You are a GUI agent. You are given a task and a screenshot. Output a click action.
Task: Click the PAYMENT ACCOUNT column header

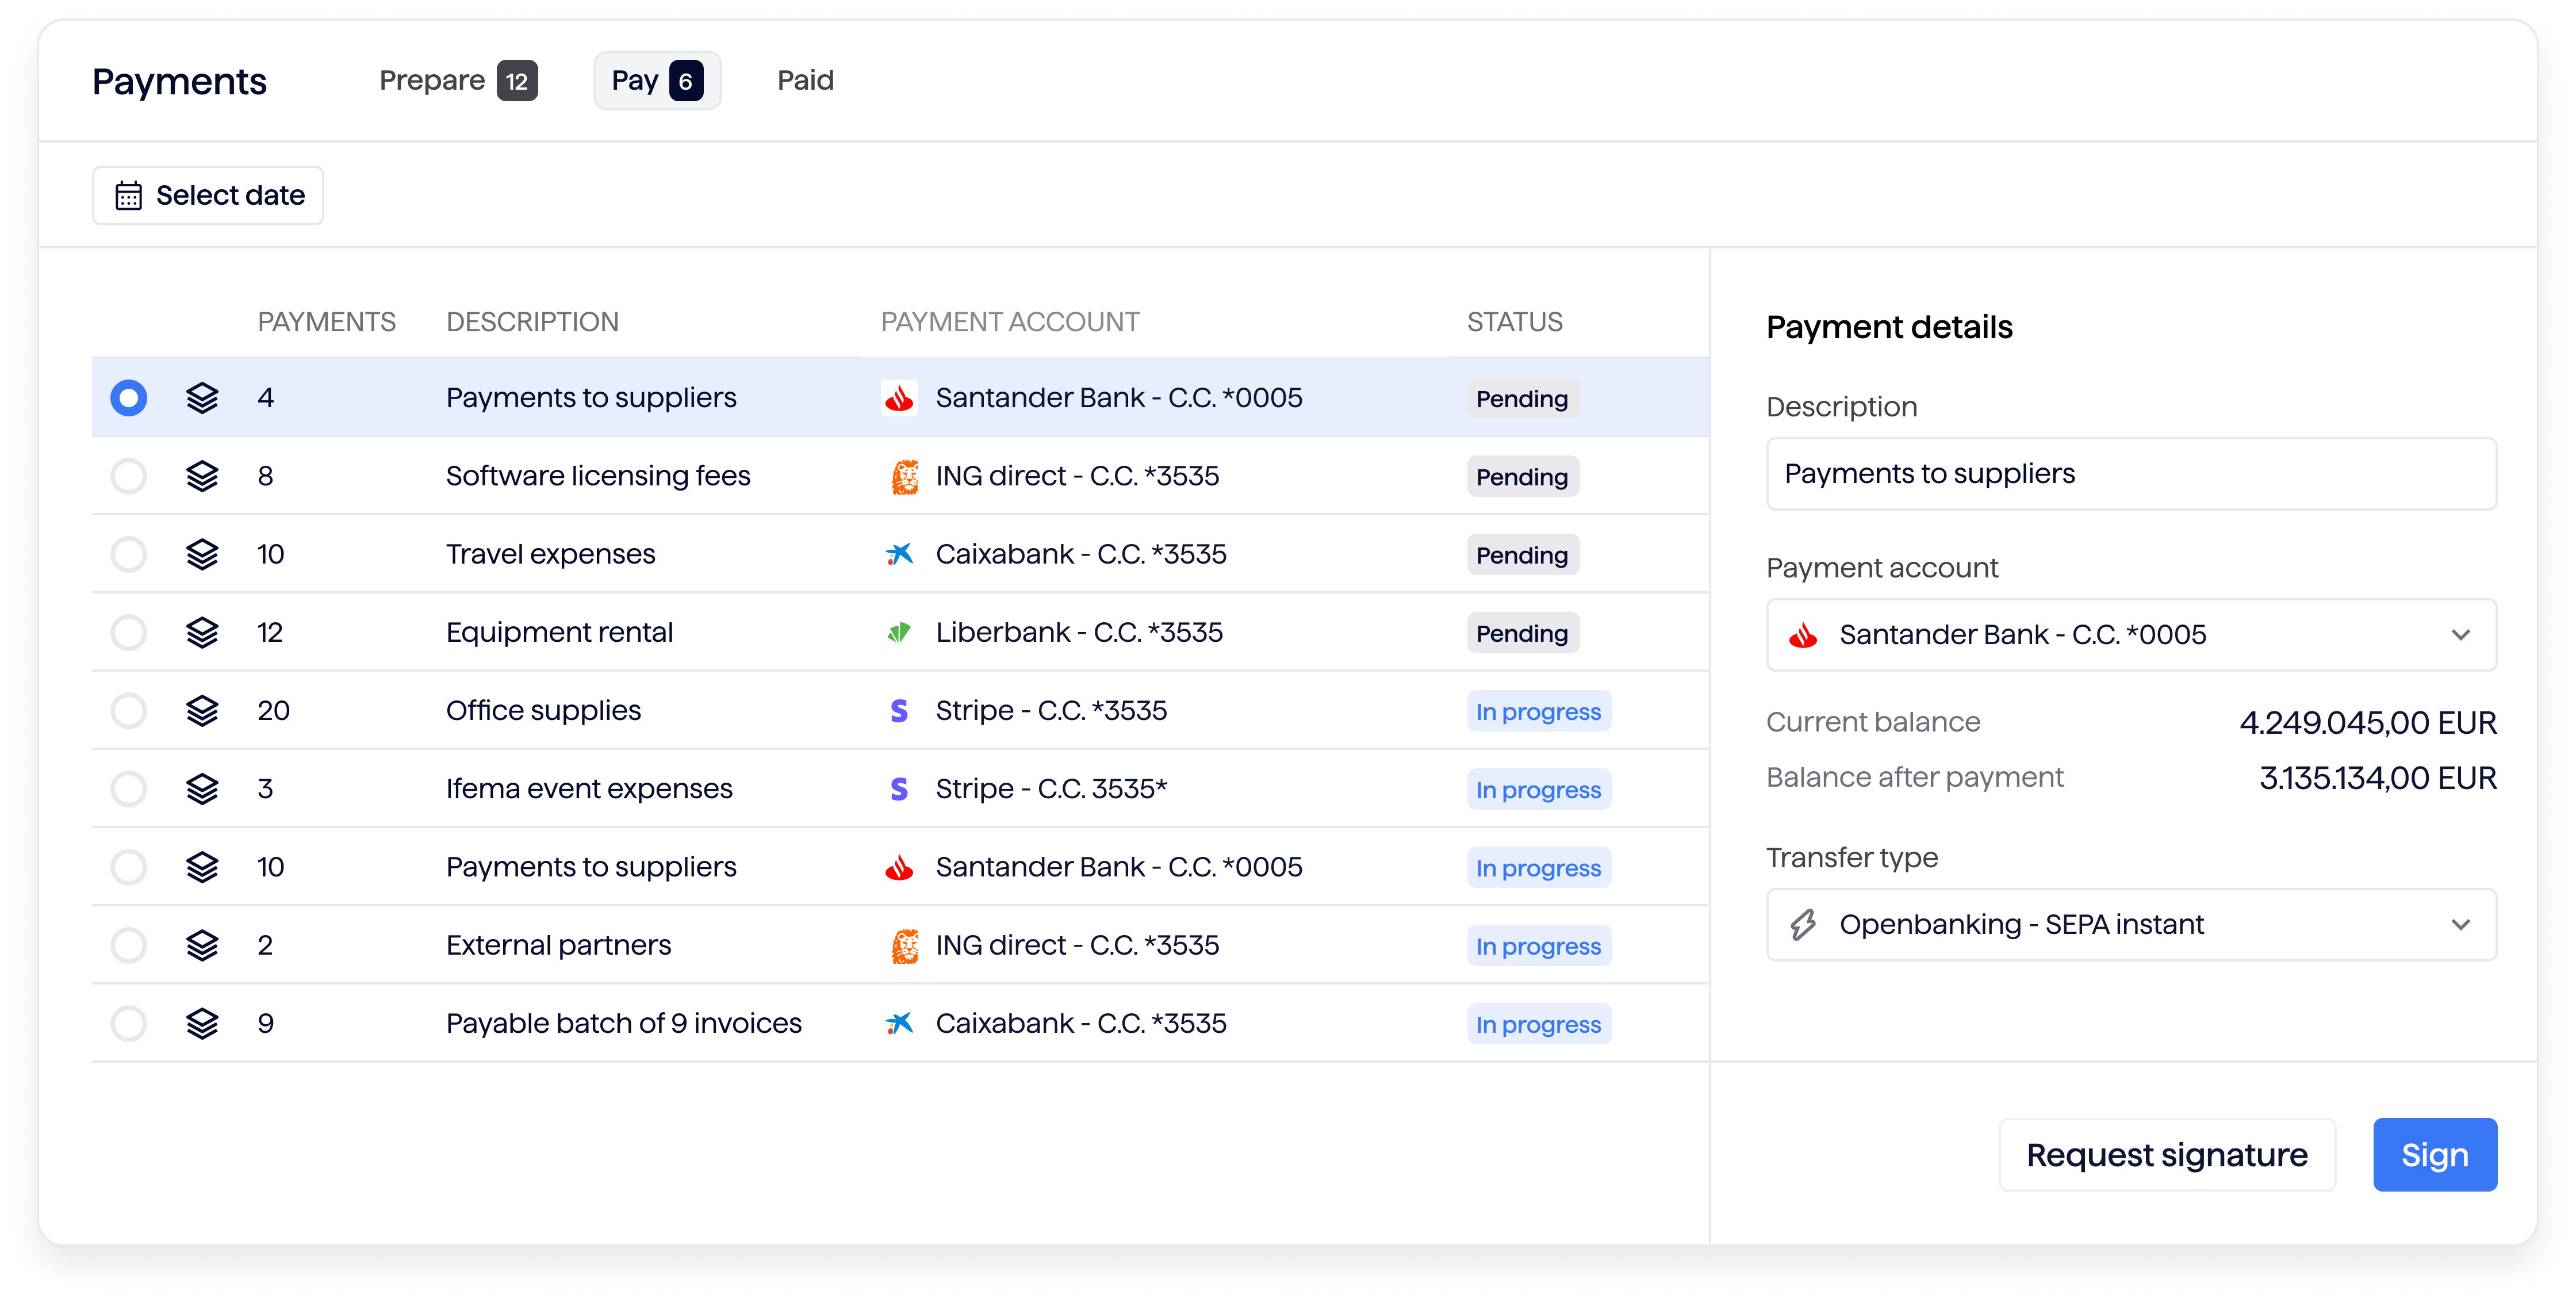click(1009, 322)
